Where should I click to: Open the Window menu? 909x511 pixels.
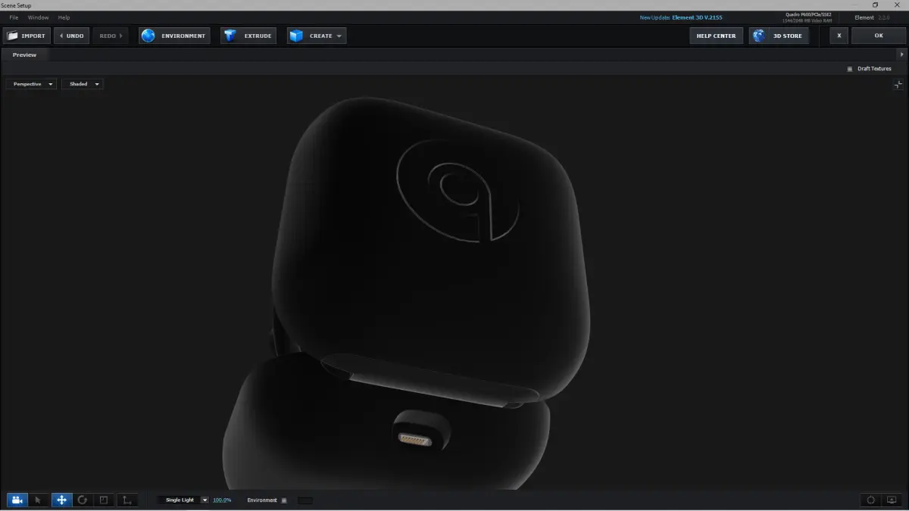[38, 17]
